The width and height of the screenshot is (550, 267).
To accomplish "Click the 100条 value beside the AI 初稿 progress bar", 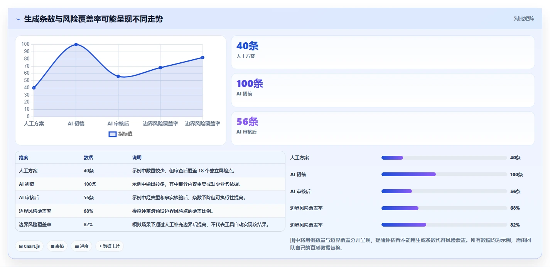I will [516, 175].
